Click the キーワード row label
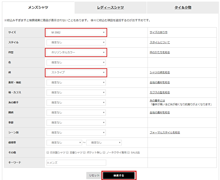 pyautogui.click(x=15, y=162)
